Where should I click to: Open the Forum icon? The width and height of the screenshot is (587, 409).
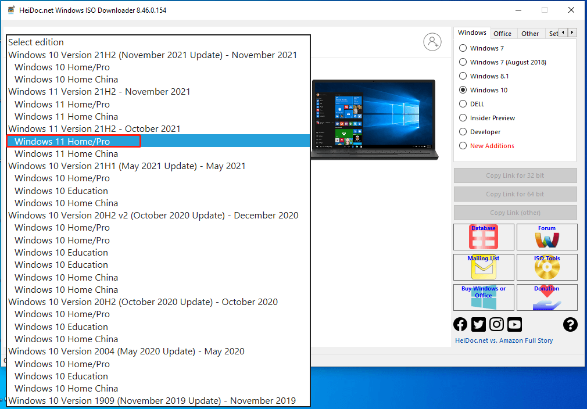pyautogui.click(x=547, y=236)
